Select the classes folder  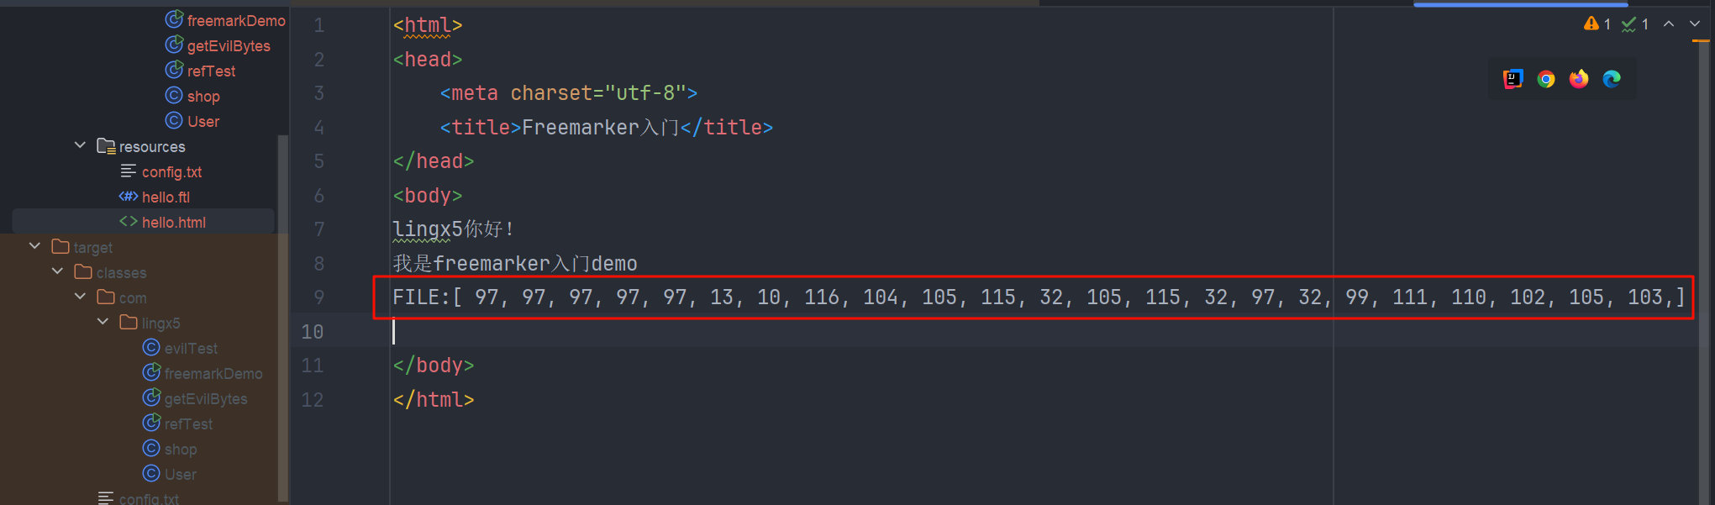pos(121,272)
